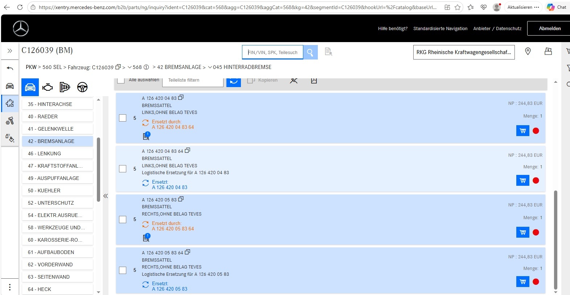Open the vehicle sidebar icon
Screen dimensions: 570x295
click(x=10, y=86)
